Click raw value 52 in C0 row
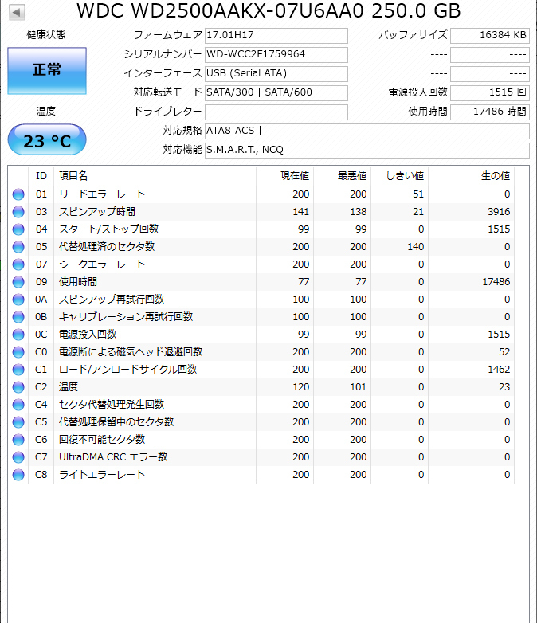Image resolution: width=537 pixels, height=623 pixels. tap(504, 352)
